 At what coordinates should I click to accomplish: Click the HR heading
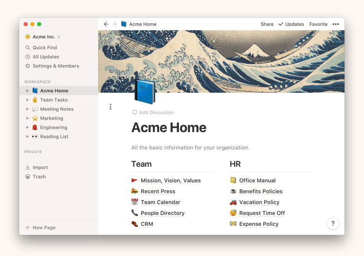coord(235,164)
